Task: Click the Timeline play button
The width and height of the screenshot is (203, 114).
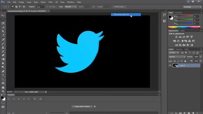Action: (19, 99)
